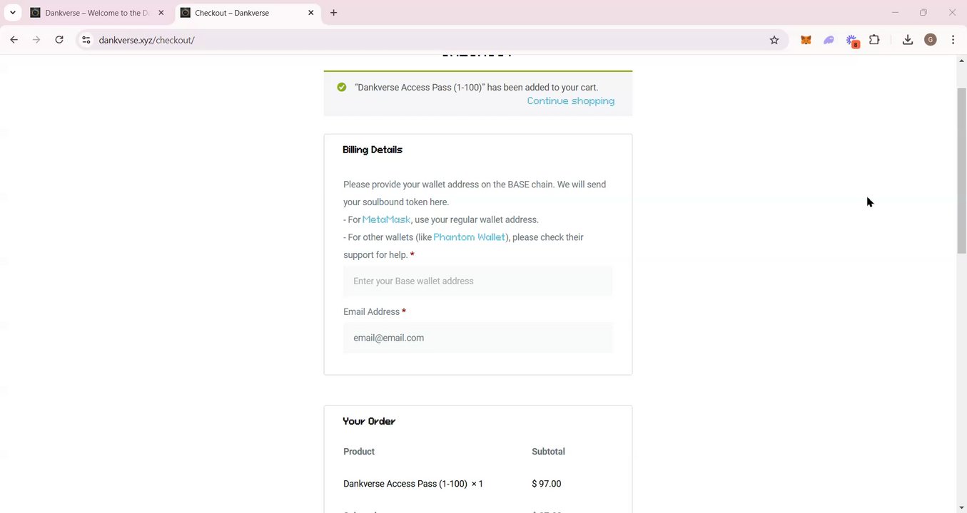Open the MetaMask fox extension
Image resolution: width=967 pixels, height=513 pixels.
pyautogui.click(x=806, y=40)
